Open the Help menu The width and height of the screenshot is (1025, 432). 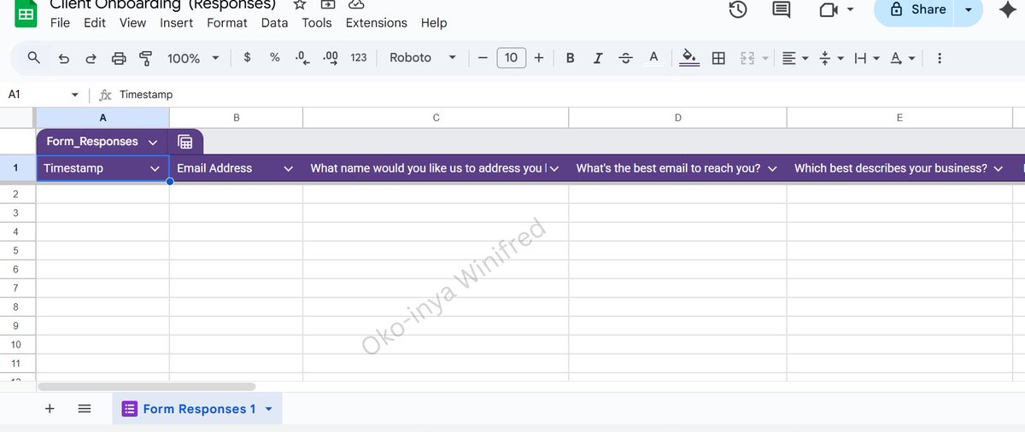click(434, 23)
